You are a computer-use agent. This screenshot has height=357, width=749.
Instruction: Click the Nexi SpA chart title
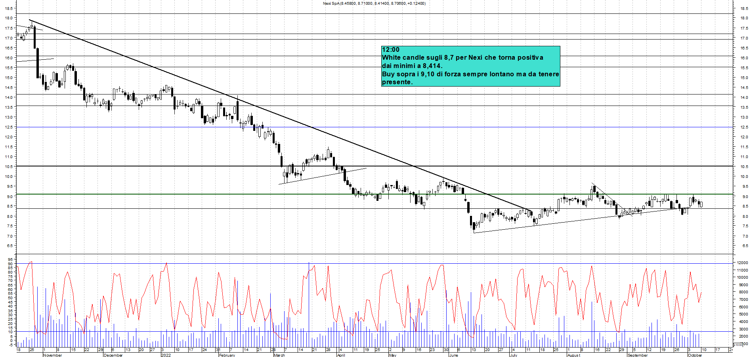pos(374,4)
